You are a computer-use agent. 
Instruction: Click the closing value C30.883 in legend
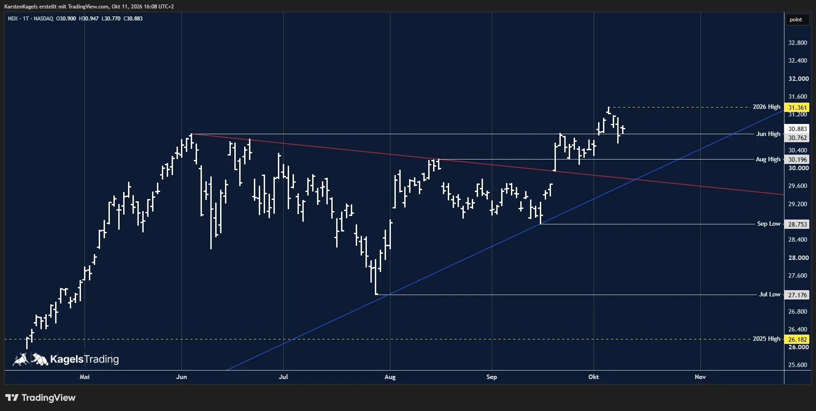tap(133, 19)
